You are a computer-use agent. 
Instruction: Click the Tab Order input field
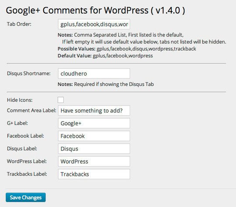94,24
